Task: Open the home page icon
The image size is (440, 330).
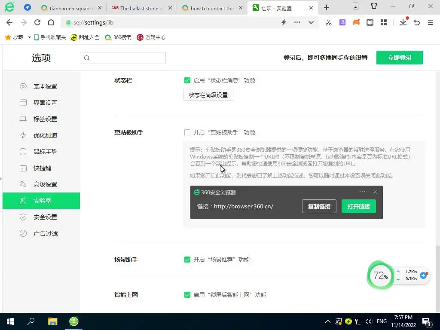Action: [x=51, y=22]
